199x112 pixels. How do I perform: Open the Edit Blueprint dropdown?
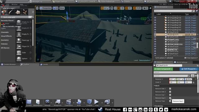(x=189, y=69)
